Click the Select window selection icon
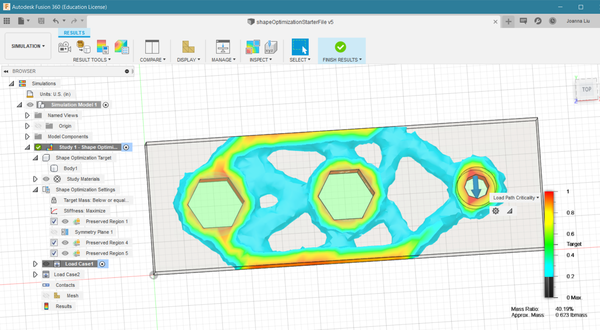 (300, 47)
